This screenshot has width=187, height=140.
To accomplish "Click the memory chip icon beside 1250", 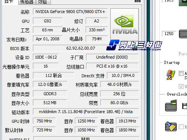I will click(183, 34).
